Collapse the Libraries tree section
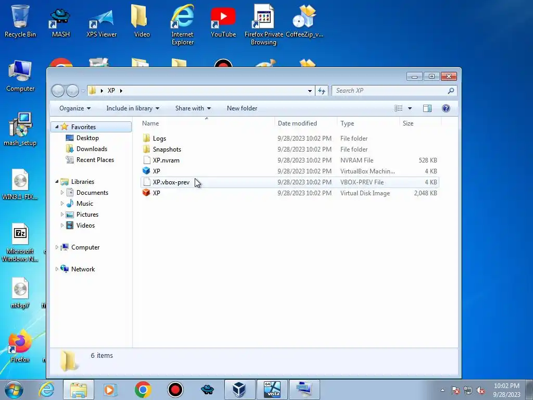 [x=57, y=182]
